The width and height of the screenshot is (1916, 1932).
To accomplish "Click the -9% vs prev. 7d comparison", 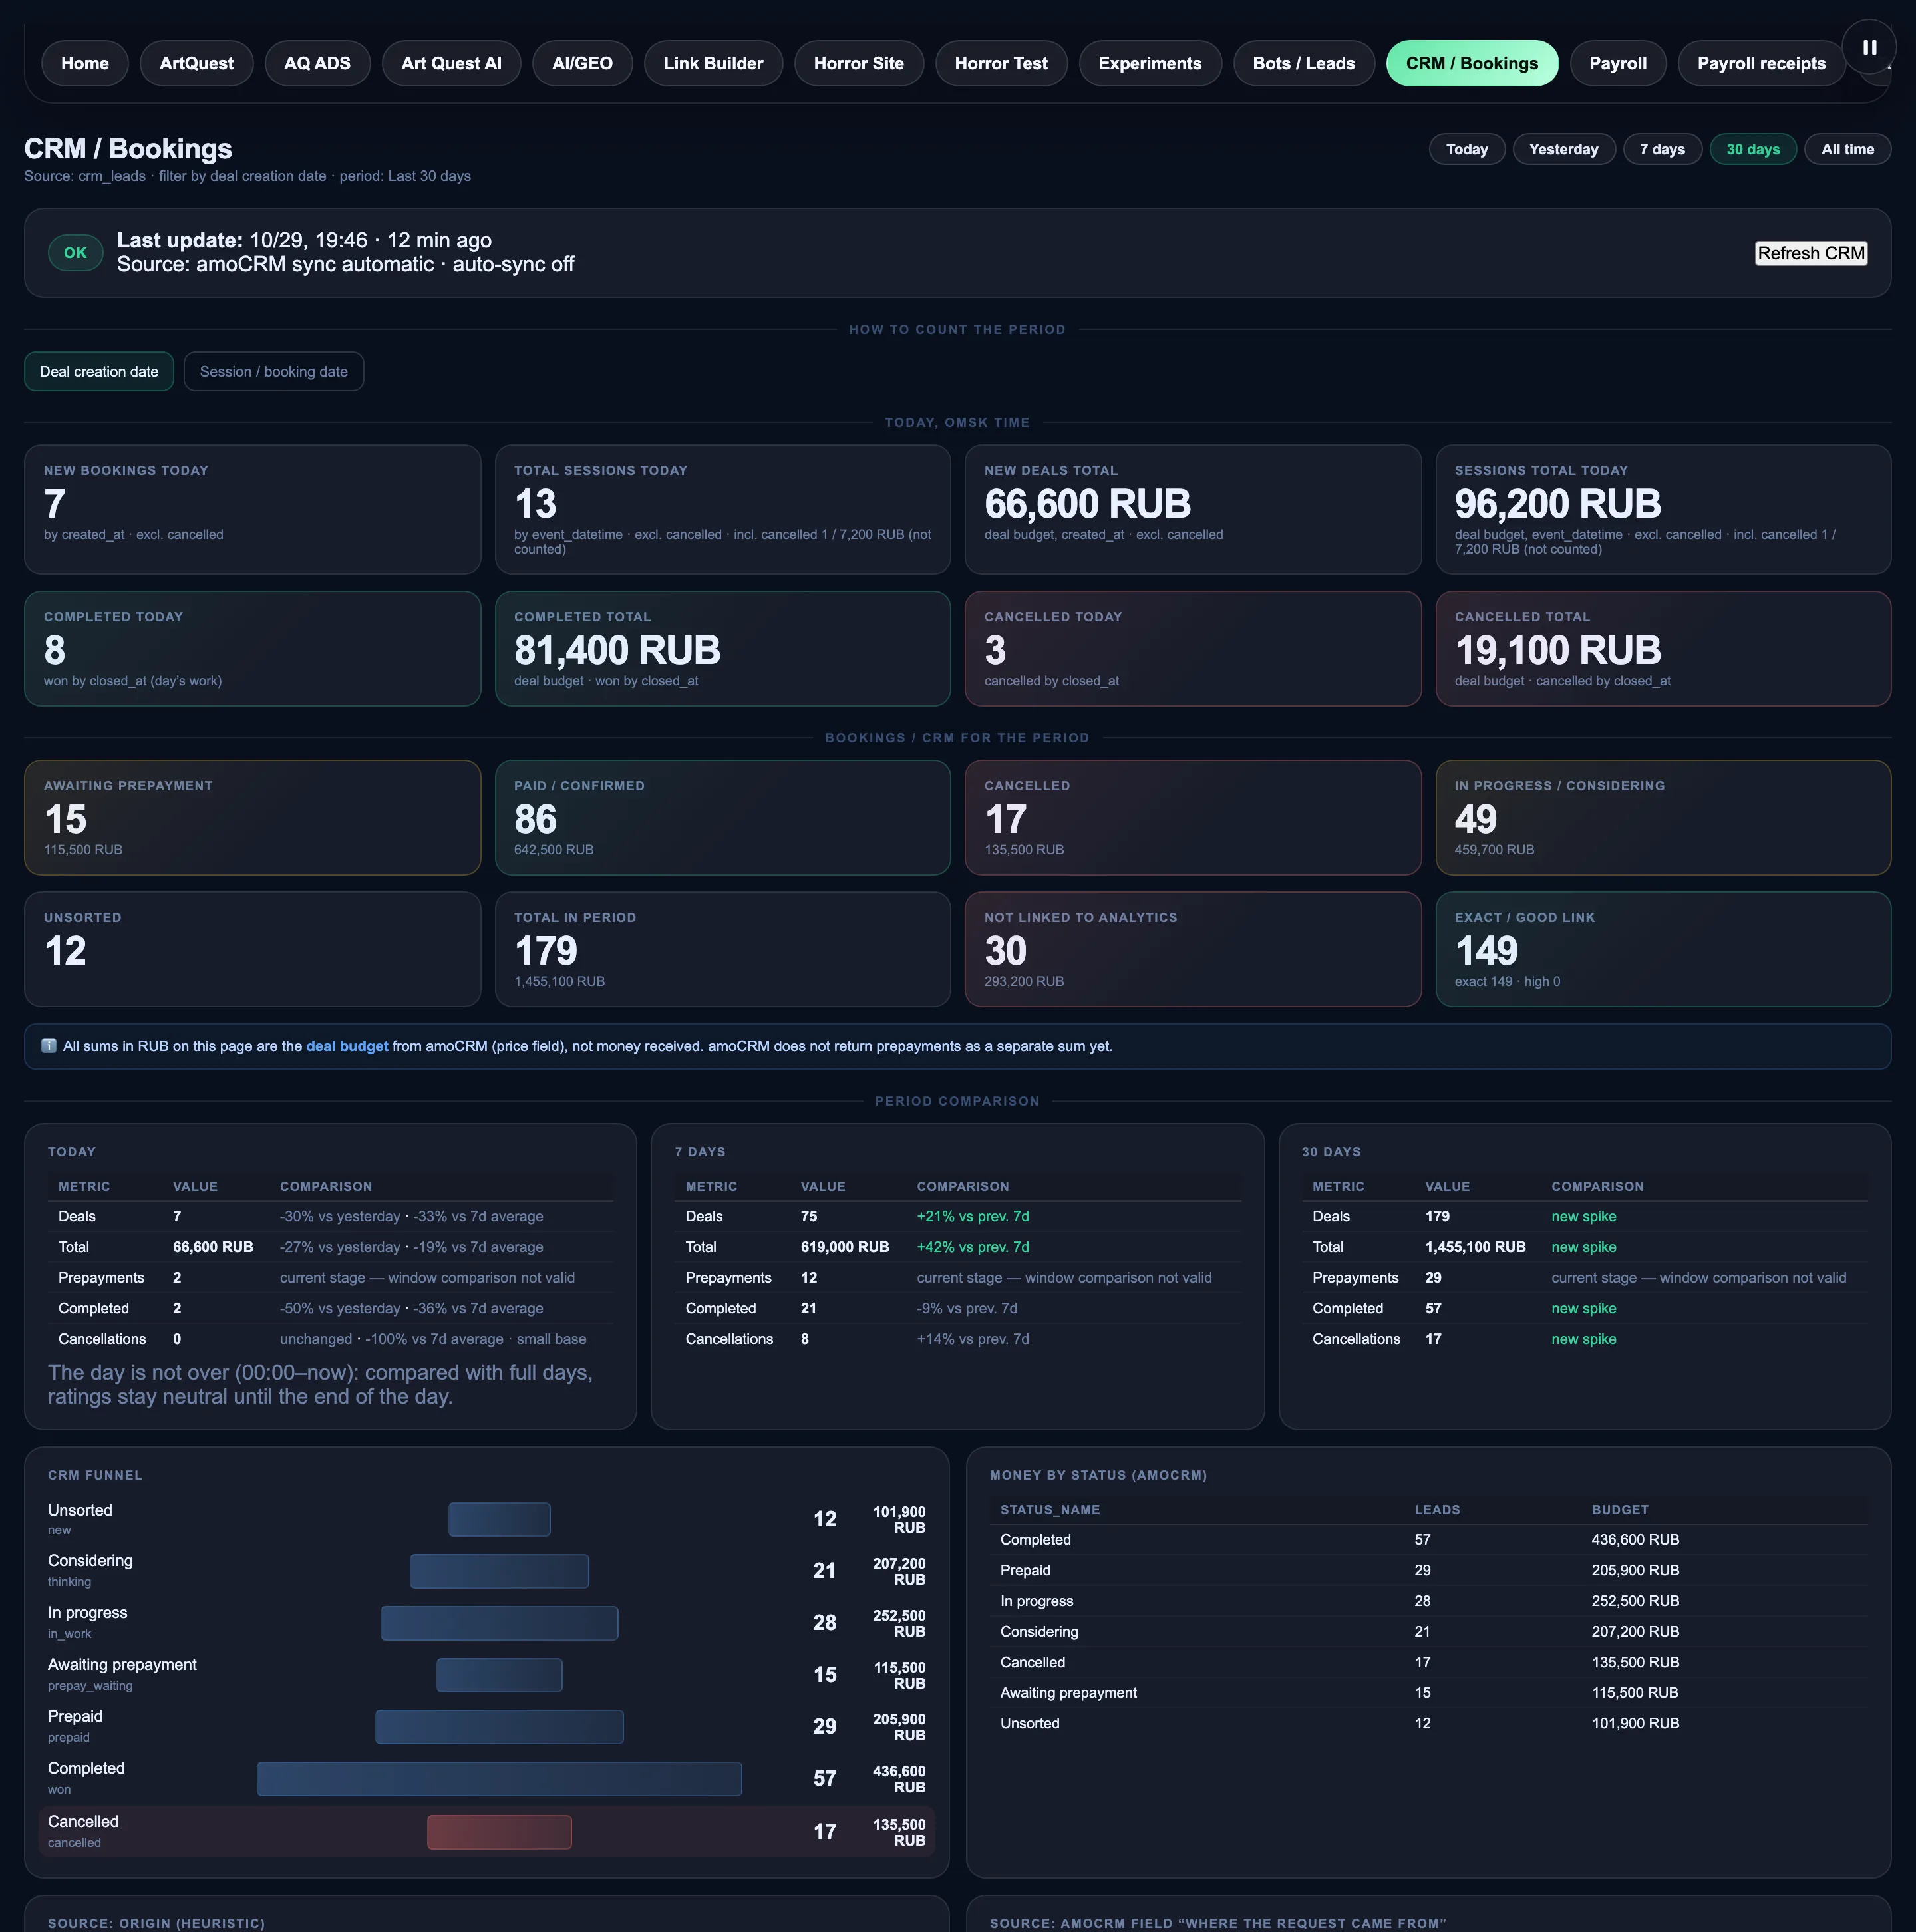I will [x=967, y=1308].
